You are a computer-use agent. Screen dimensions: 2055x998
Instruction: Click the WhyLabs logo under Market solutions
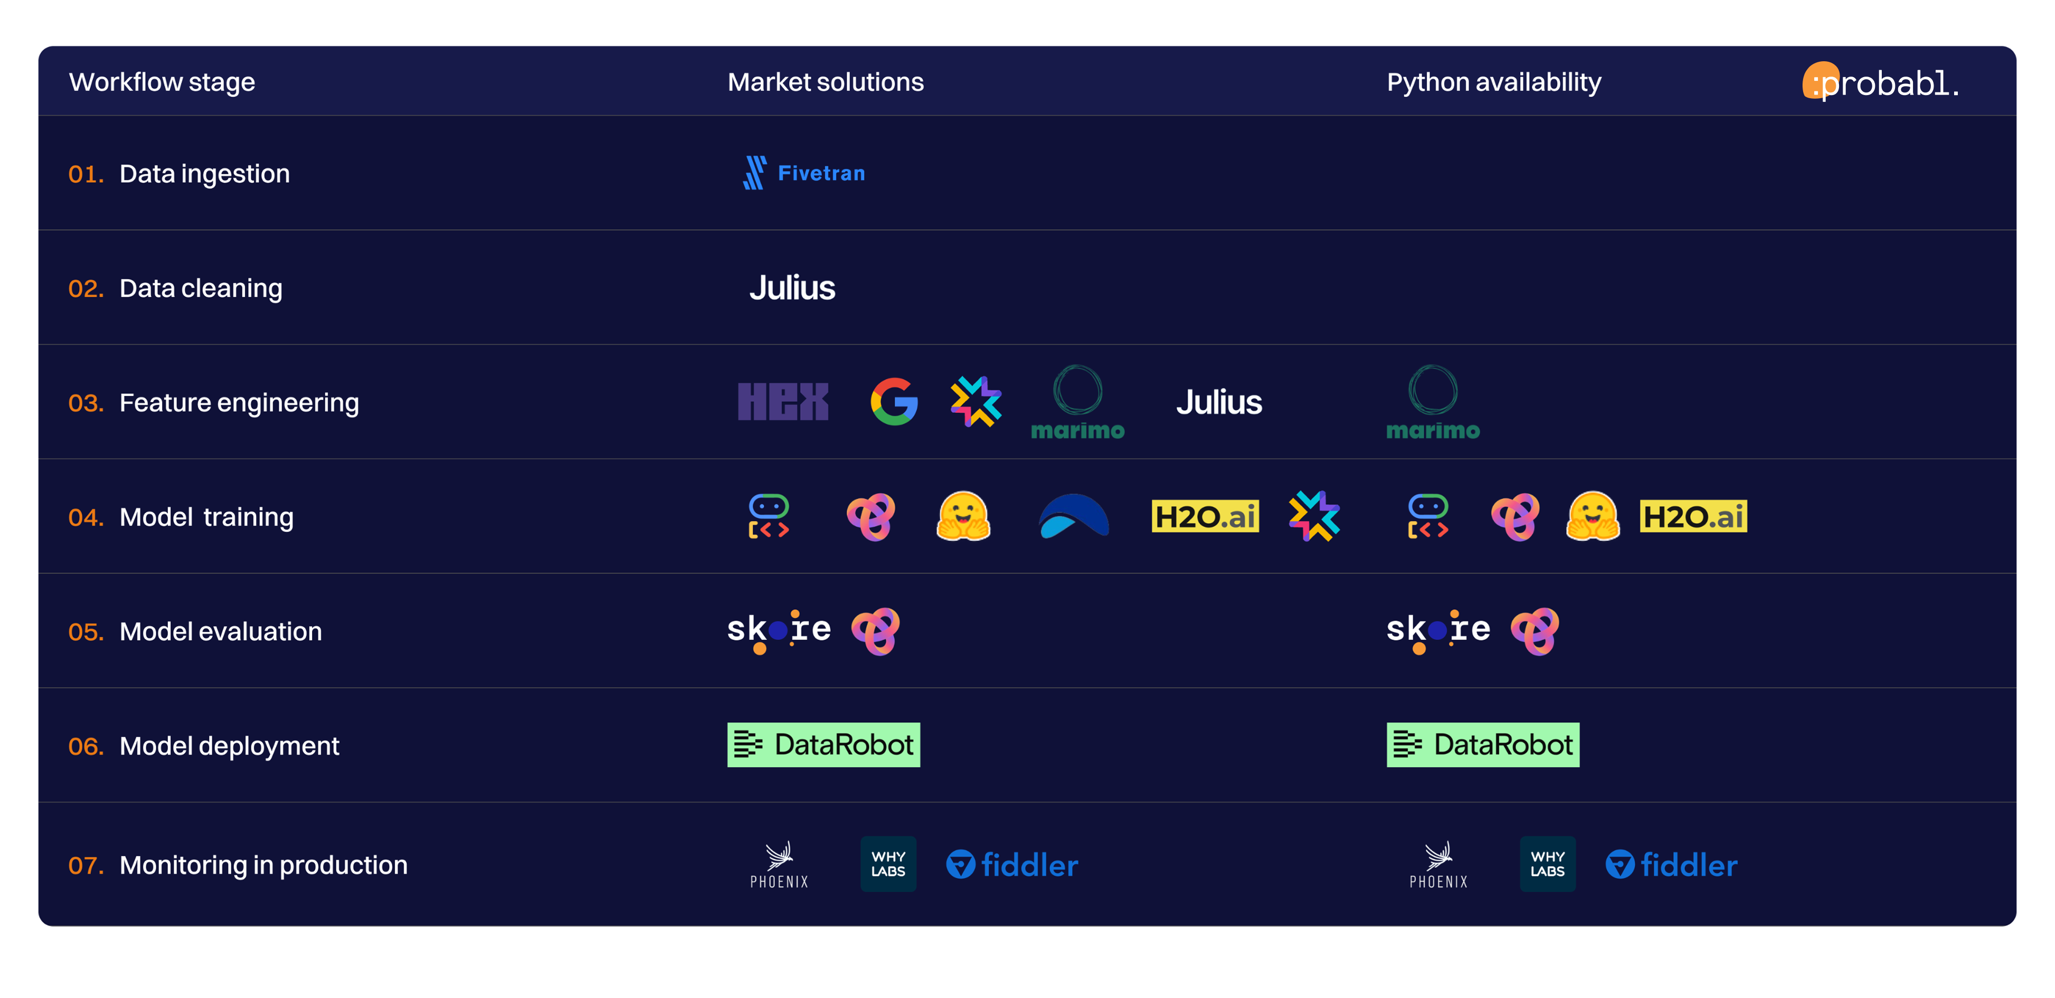point(889,864)
